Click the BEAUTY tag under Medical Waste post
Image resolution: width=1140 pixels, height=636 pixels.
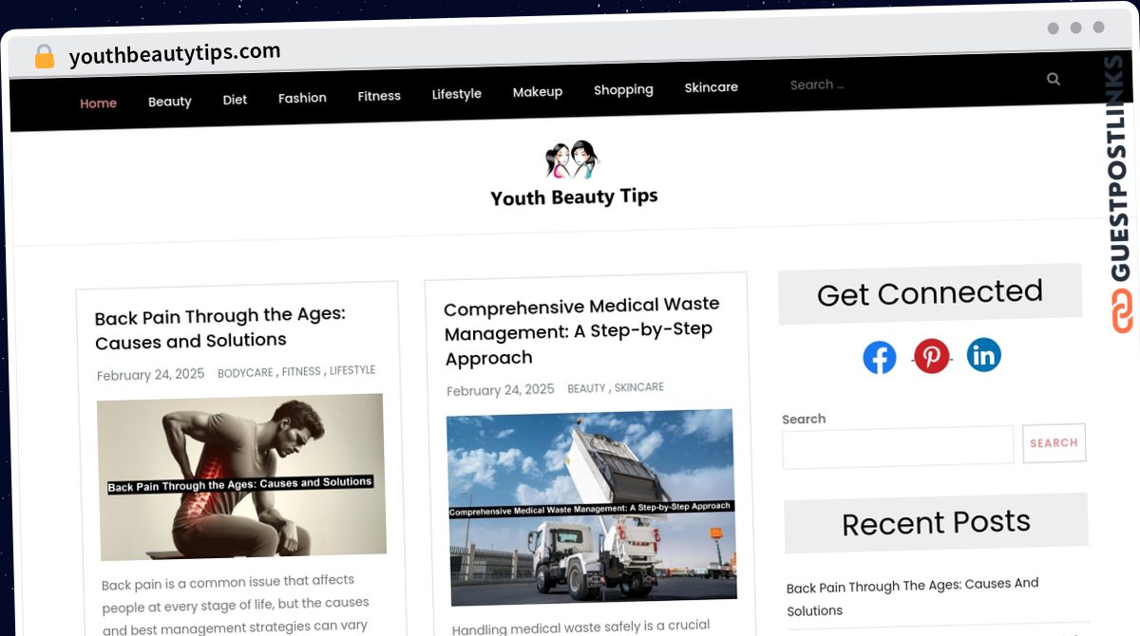586,388
